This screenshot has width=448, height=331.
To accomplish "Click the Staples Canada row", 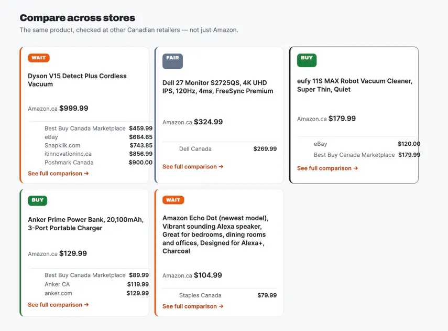I will (x=228, y=295).
